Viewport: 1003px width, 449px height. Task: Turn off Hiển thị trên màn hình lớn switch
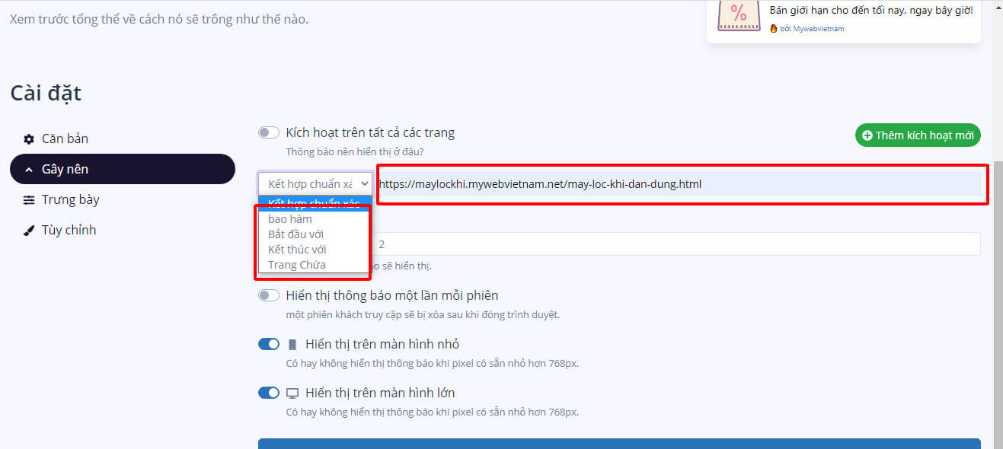click(269, 393)
